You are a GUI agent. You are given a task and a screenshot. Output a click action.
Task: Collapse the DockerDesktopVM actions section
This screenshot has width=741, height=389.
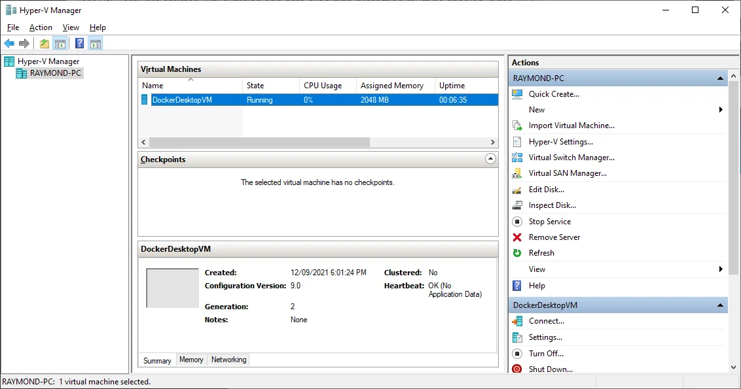[721, 305]
